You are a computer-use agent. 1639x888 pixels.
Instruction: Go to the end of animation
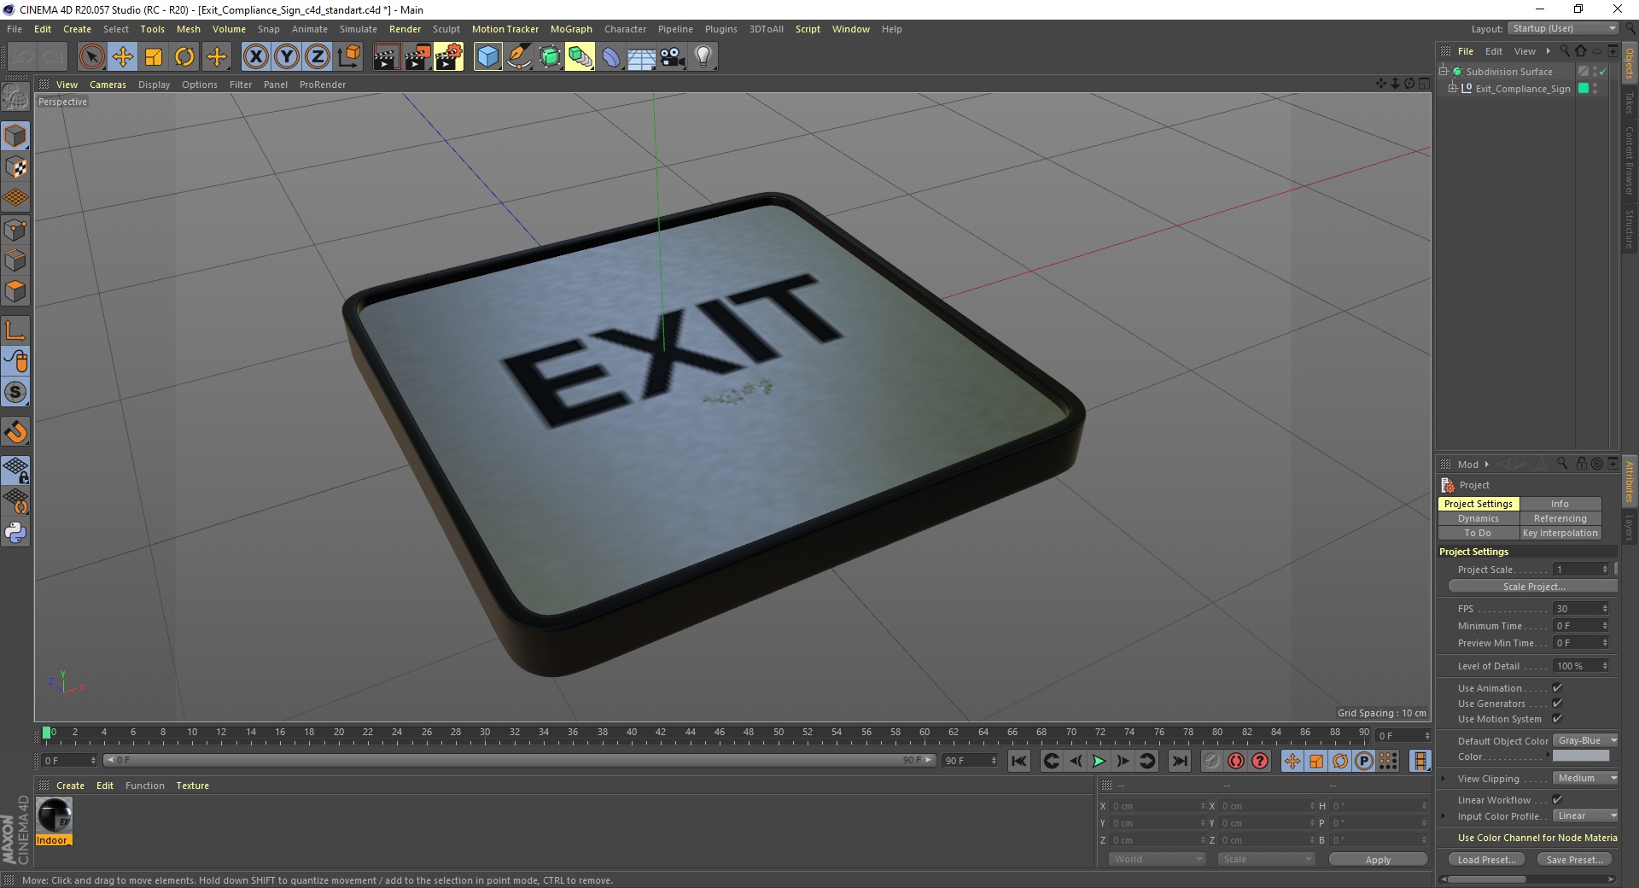tap(1180, 761)
